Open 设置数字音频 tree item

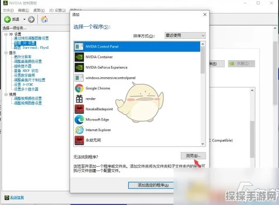[x=24, y=75]
